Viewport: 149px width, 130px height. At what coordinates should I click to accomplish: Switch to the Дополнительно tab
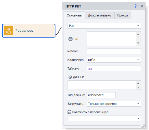[x=100, y=15]
